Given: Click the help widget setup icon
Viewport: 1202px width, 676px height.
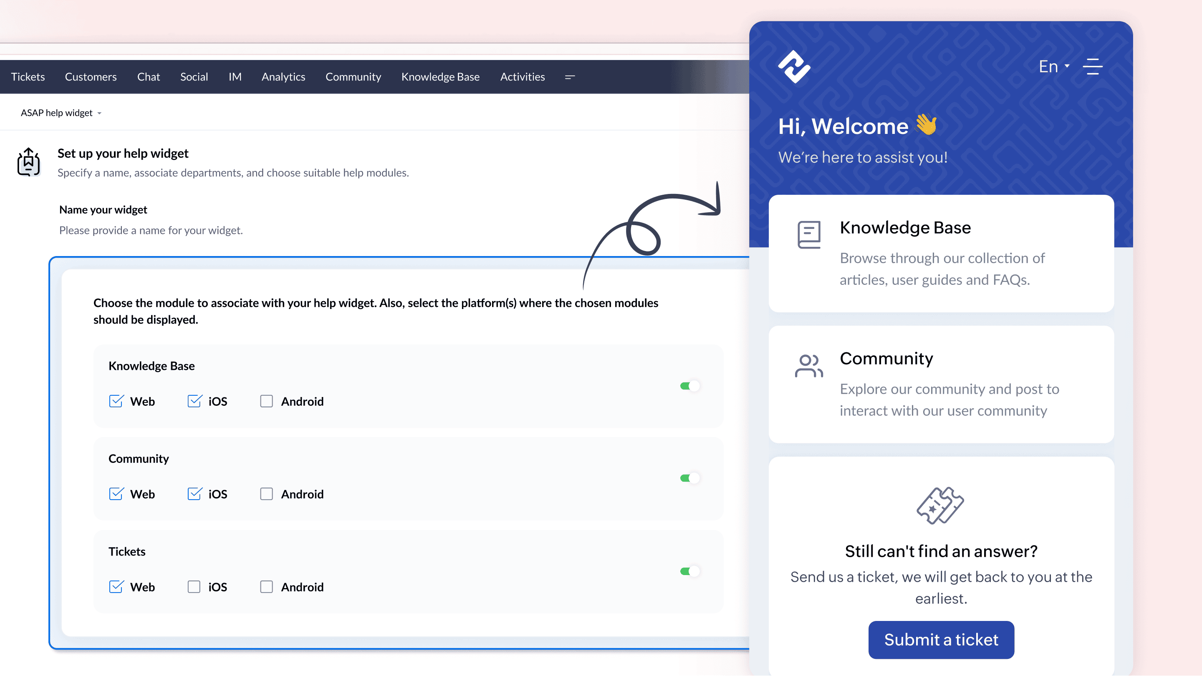Looking at the screenshot, I should coord(28,162).
